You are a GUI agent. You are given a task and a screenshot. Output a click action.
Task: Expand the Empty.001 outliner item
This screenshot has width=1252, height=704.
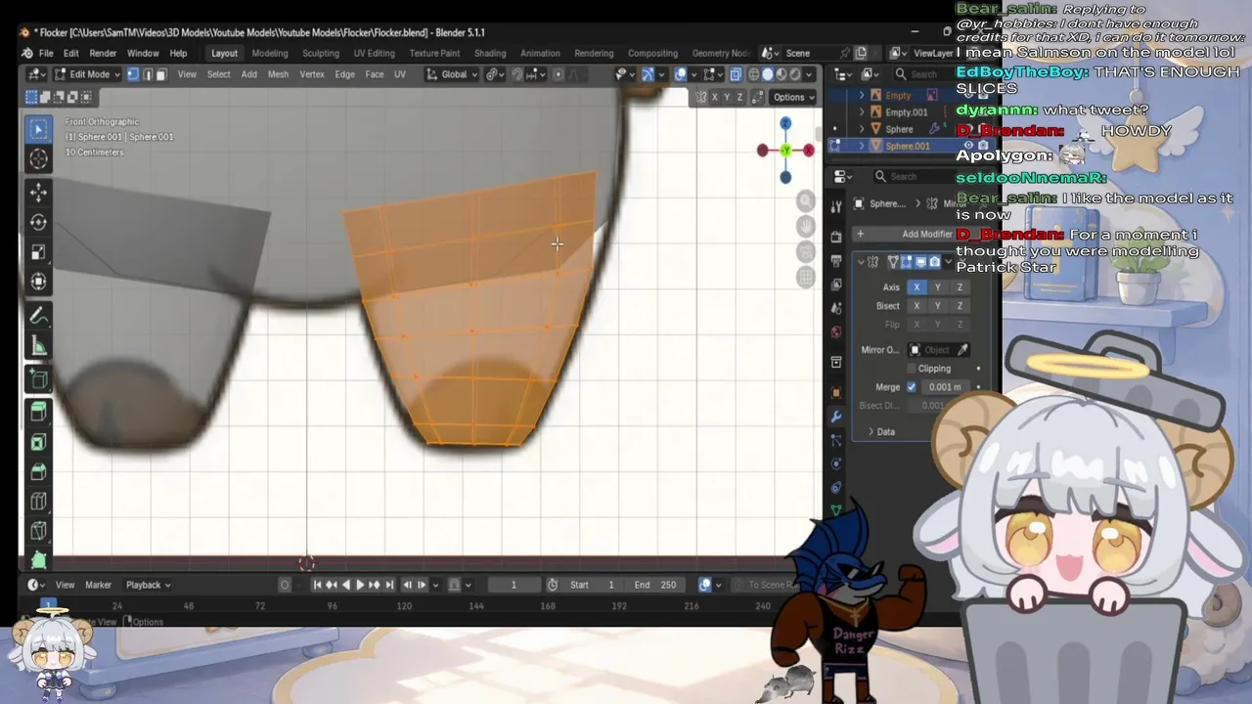(862, 112)
